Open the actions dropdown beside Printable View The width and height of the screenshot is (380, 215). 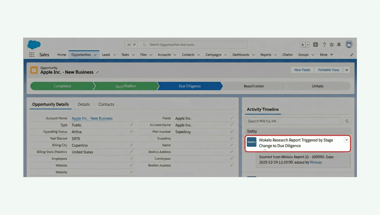pyautogui.click(x=347, y=70)
